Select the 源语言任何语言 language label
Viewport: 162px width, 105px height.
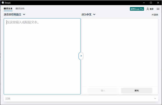click(12, 15)
